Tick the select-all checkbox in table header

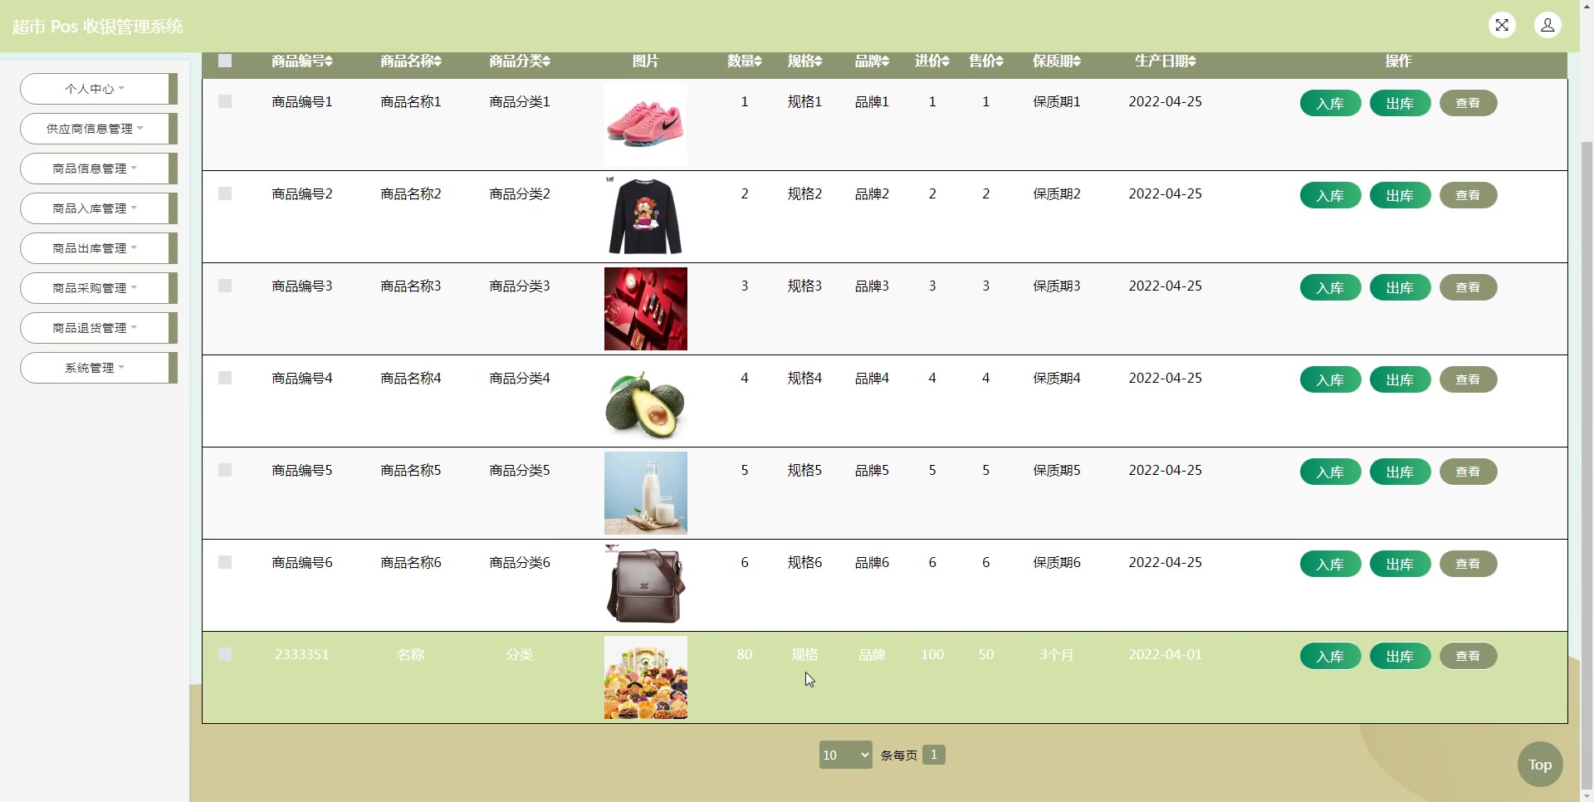pyautogui.click(x=225, y=61)
